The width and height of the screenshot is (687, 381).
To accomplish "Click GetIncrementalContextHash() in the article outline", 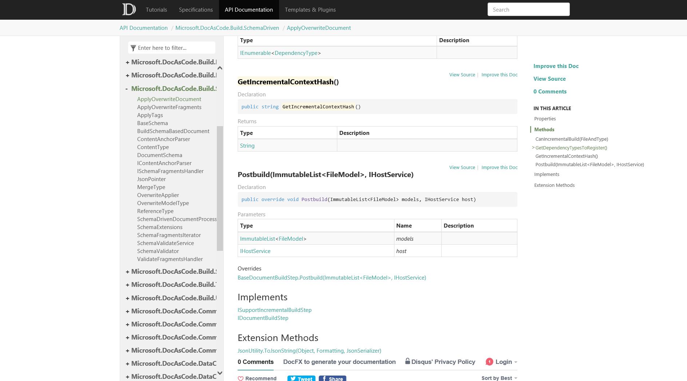I will coord(567,156).
